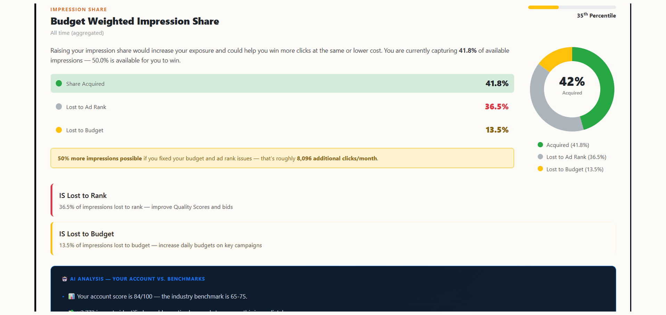Click the gray legend dot for Lost to Ad Rank (36.5%)

[540, 157]
